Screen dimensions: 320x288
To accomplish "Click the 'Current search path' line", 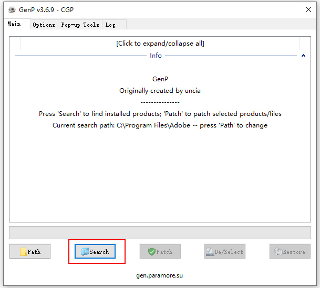I will (160, 125).
